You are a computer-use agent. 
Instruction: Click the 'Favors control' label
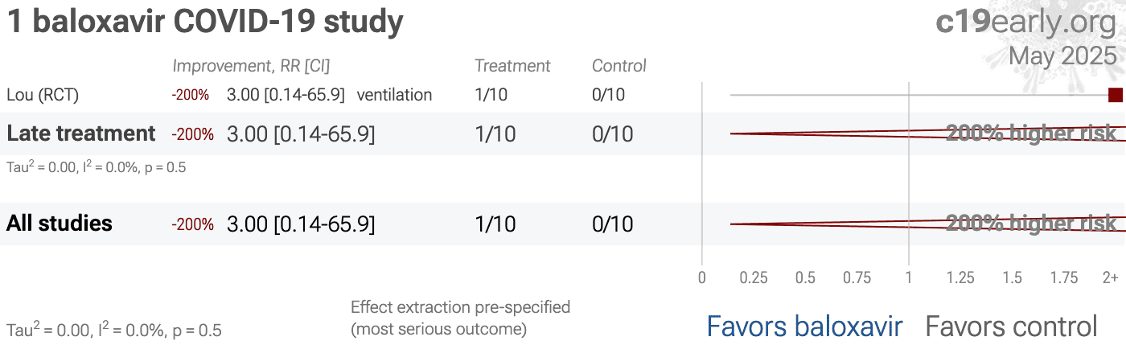click(1011, 327)
